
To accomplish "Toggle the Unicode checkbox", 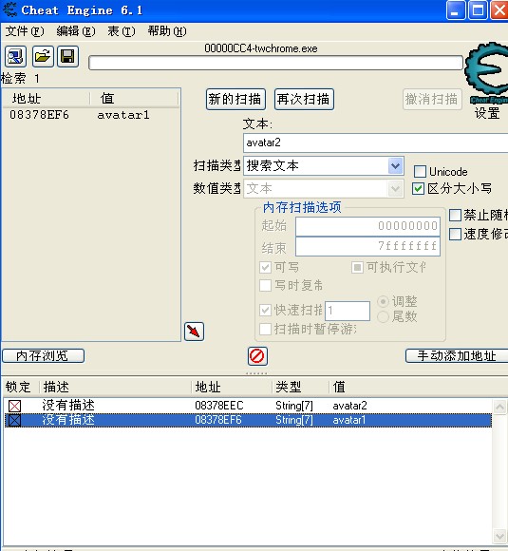I will click(420, 172).
